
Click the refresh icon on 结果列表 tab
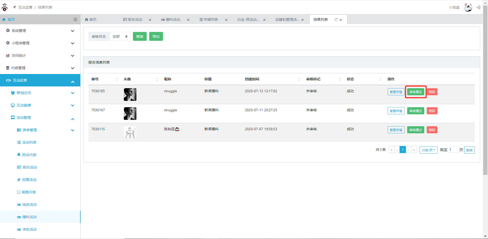pos(336,20)
